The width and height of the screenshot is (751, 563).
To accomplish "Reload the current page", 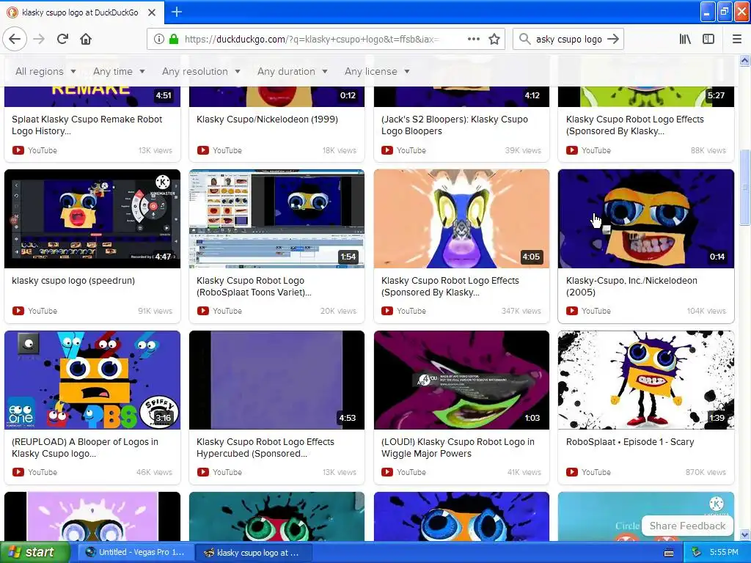I will 63,39.
